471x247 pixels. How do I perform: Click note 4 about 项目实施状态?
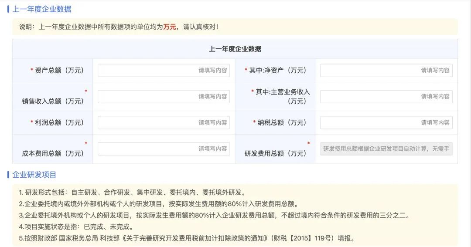77,227
